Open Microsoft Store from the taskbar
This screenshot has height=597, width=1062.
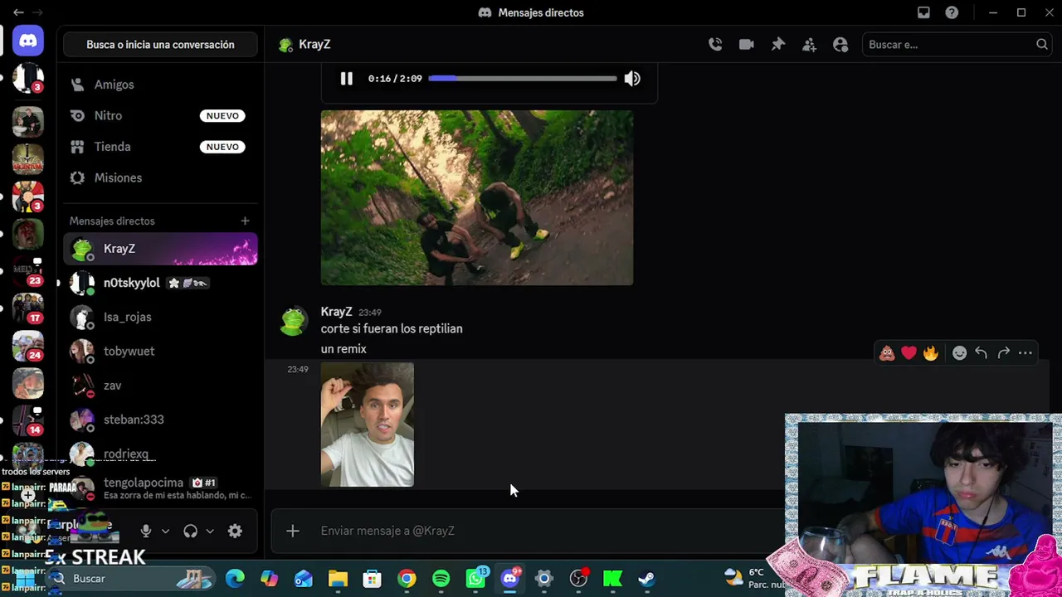373,579
